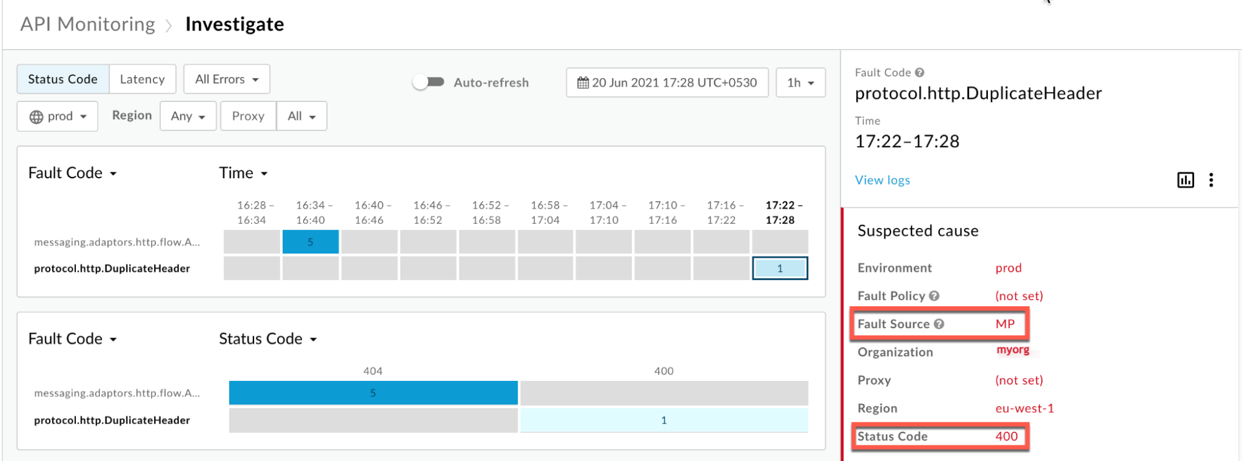Switch to the Latency tab
Image resolution: width=1242 pixels, height=461 pixels.
142,80
